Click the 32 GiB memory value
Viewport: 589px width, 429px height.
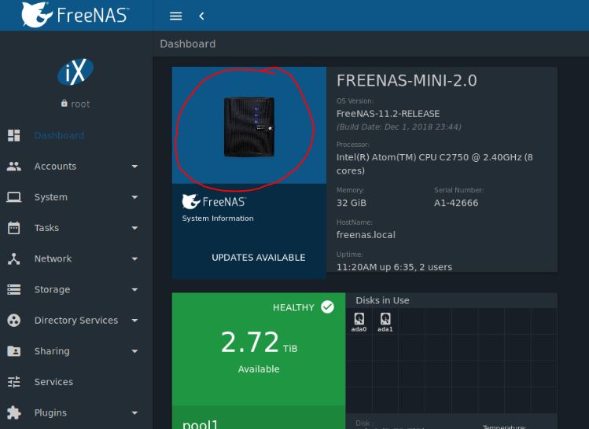[x=352, y=203]
